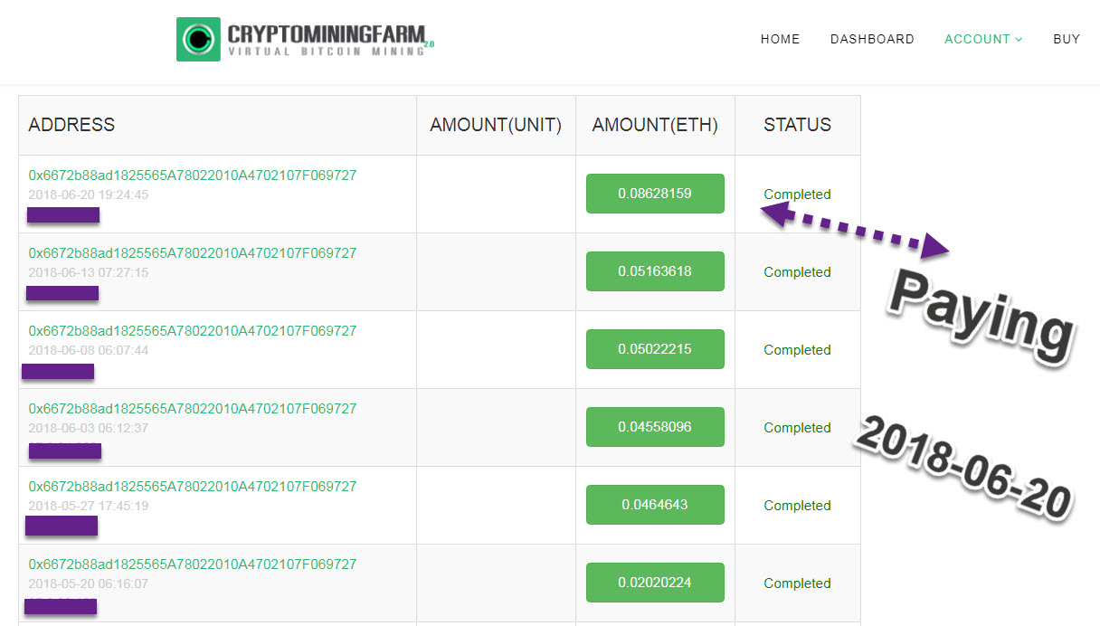Open wallet address link dated 2018-06-13
This screenshot has height=626, width=1100.
click(193, 253)
